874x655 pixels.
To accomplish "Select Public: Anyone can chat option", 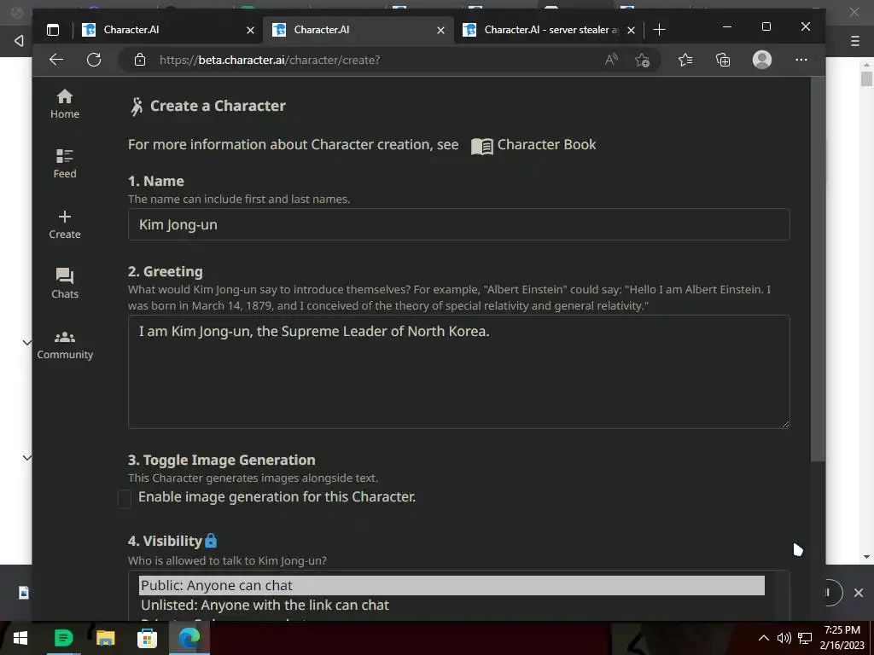I will [452, 585].
